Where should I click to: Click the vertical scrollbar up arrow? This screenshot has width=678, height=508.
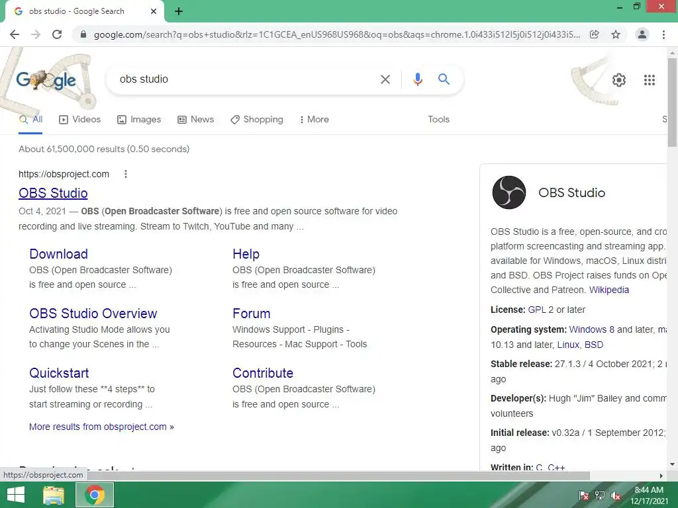tap(672, 53)
